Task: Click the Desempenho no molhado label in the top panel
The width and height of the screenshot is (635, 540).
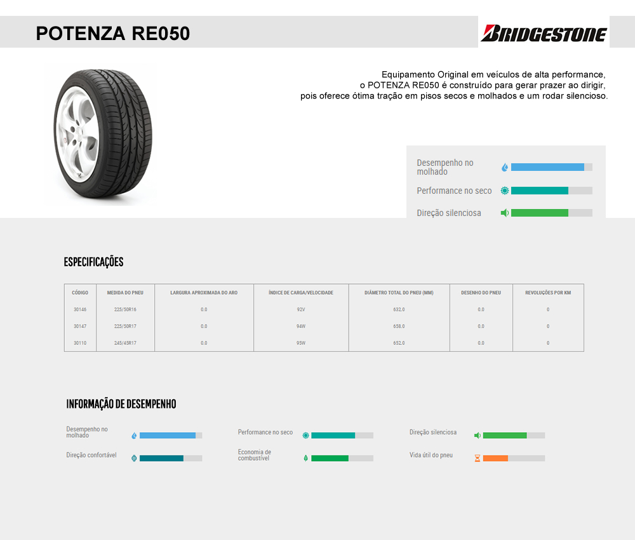Action: point(445,167)
